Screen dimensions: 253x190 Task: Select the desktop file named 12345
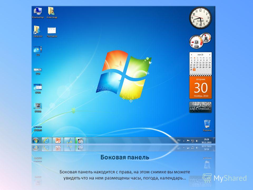coord(38,89)
